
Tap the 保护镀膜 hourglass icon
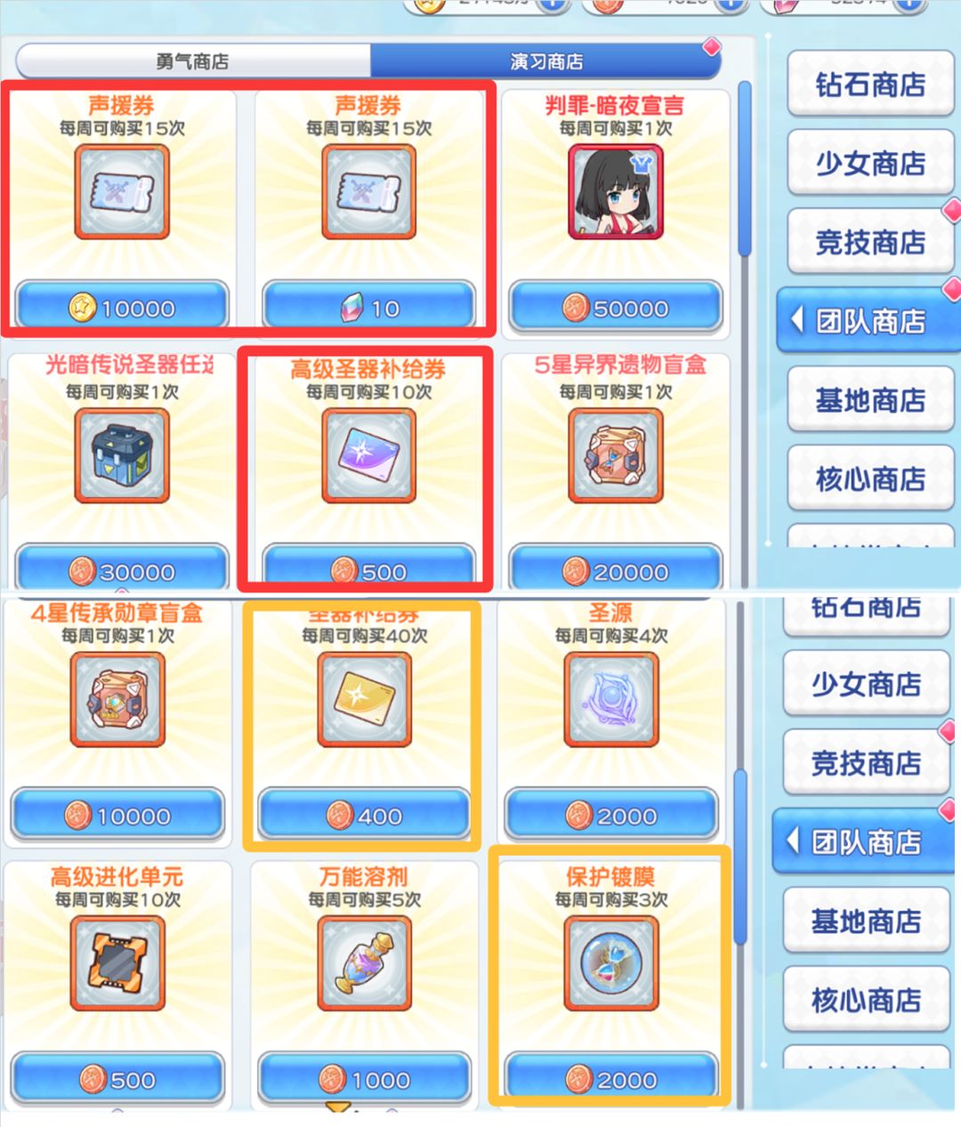pos(610,963)
